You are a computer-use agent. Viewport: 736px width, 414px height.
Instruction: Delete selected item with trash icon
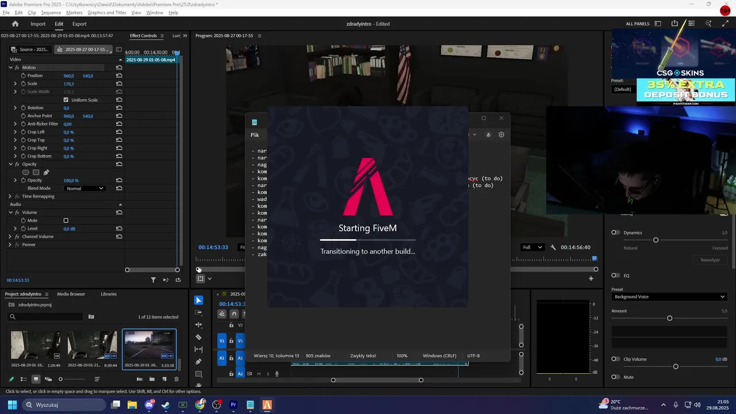(177, 379)
